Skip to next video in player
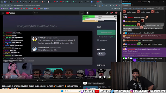 click(7, 77)
